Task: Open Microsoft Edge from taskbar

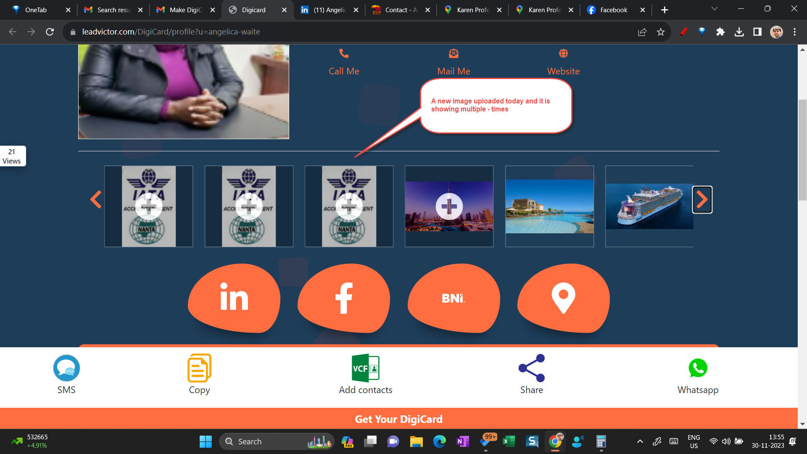Action: (439, 441)
